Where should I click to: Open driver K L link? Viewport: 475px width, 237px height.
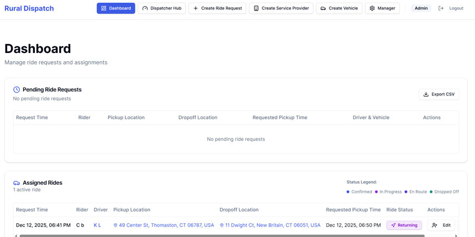(97, 225)
